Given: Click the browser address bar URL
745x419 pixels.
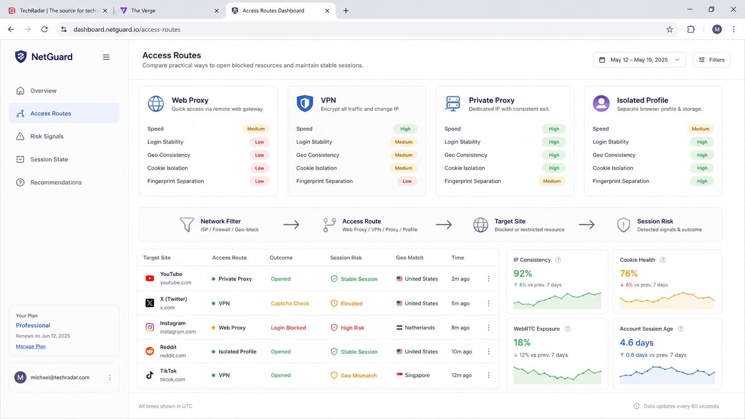Looking at the screenshot, I should [127, 29].
